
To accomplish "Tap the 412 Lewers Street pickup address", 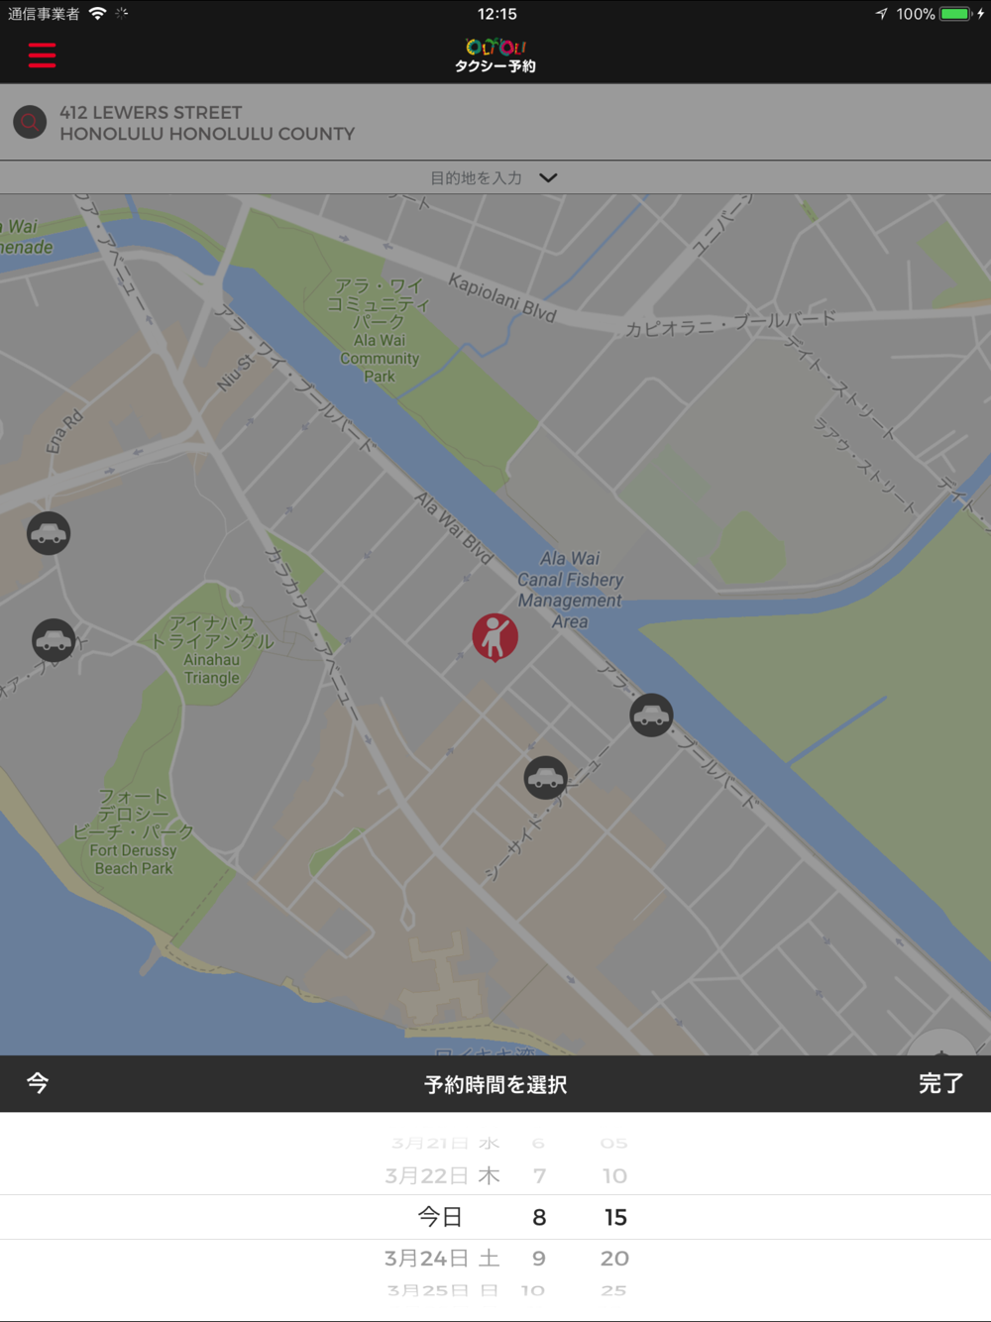I will (207, 123).
